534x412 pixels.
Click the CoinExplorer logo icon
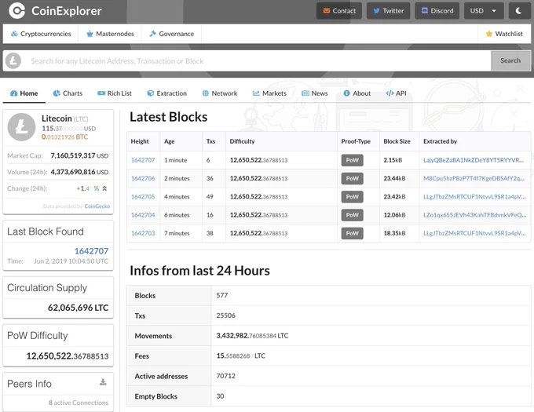tap(16, 10)
